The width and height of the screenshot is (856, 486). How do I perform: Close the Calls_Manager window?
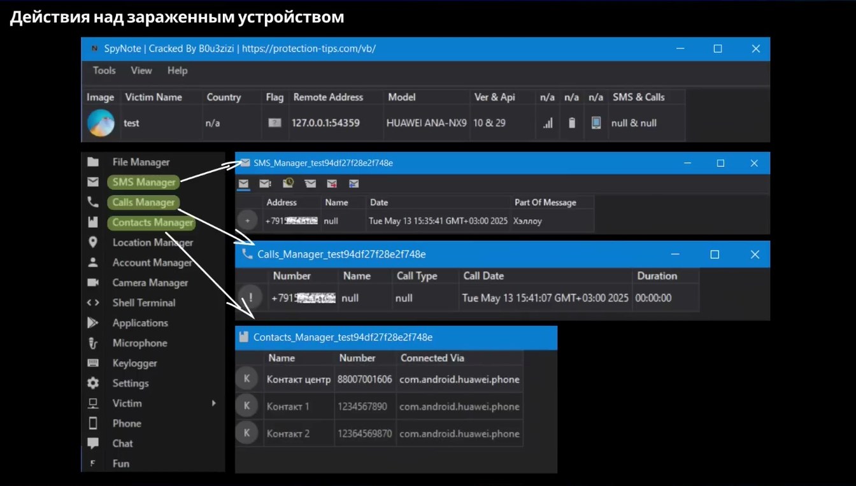tap(755, 254)
